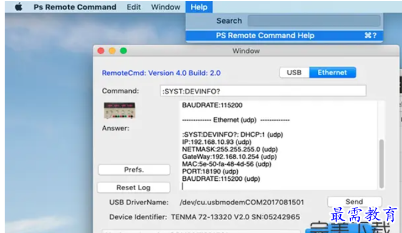This screenshot has height=233, width=402.
Task: Click the IP:192.168.10.93 (udp) line
Action: pyautogui.click(x=217, y=142)
